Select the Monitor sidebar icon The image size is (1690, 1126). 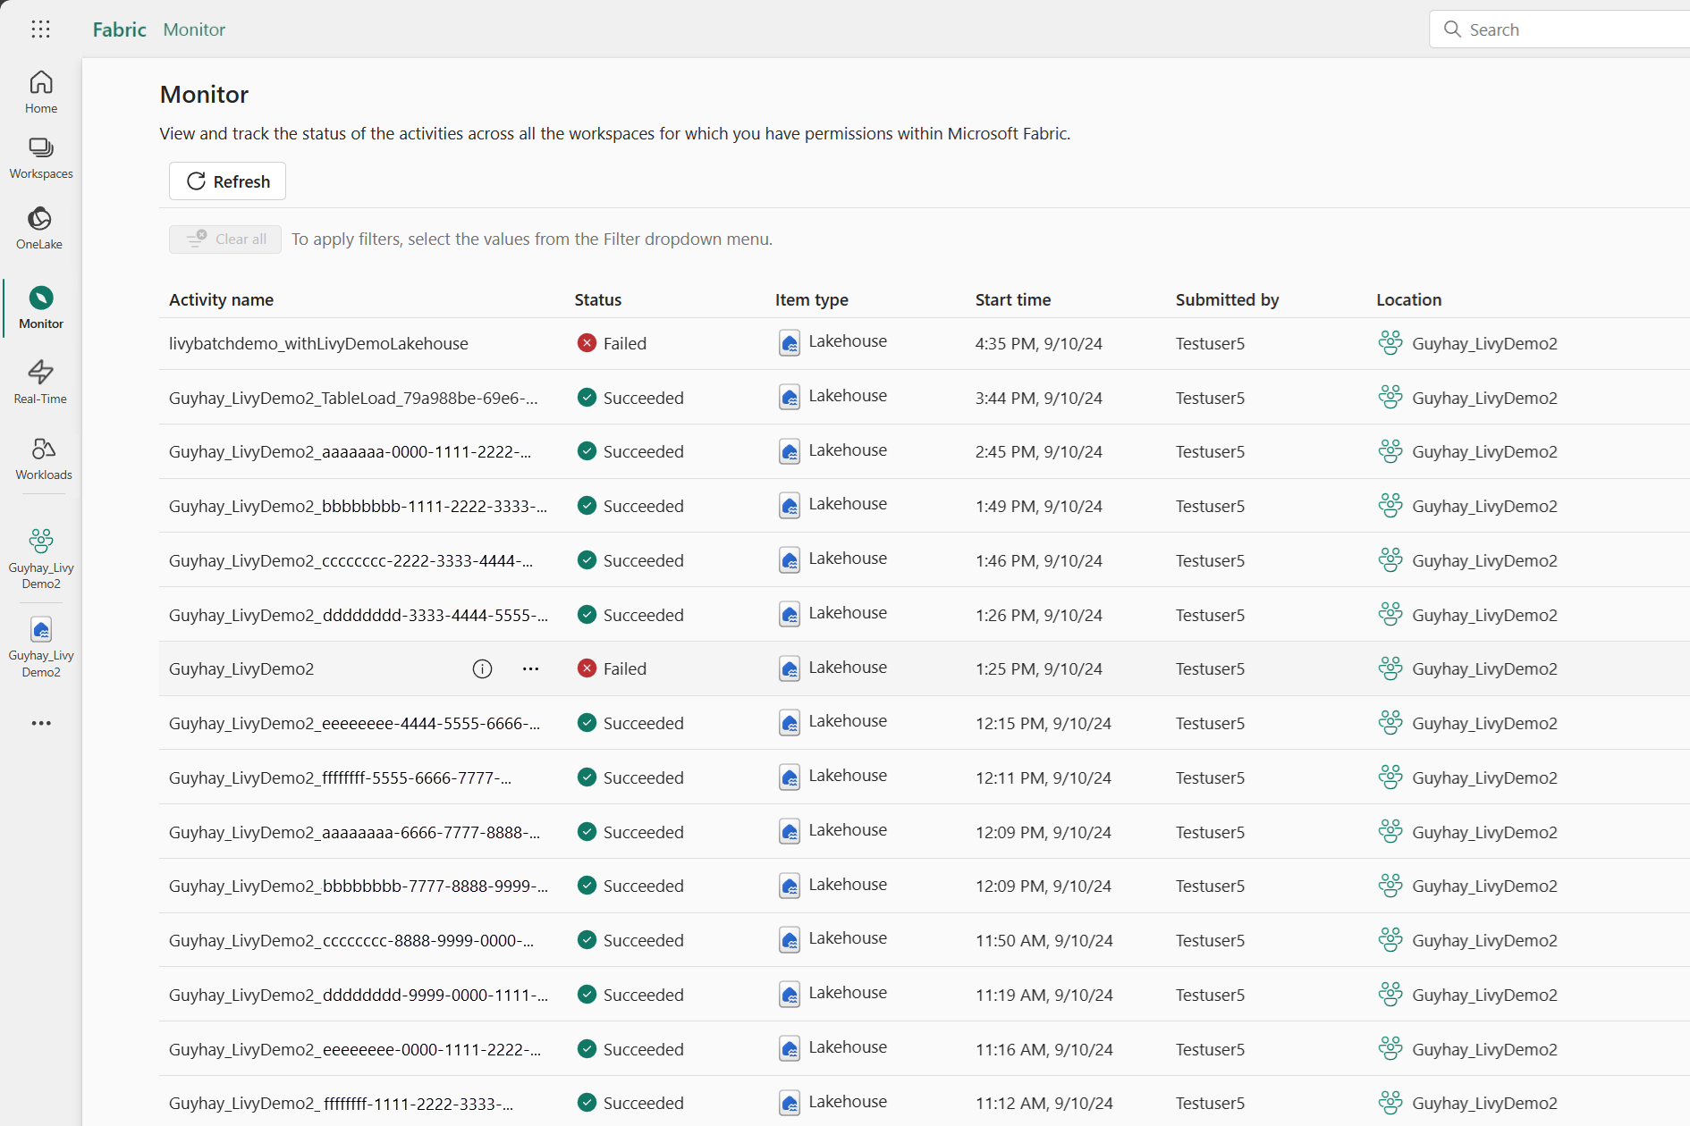41,307
